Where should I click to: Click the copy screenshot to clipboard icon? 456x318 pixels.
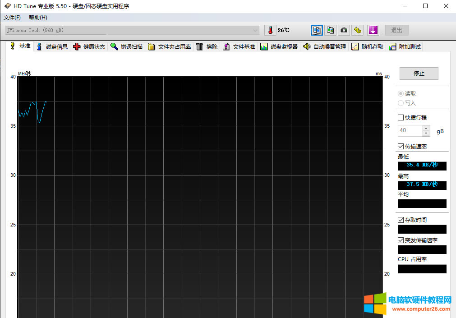[x=331, y=30]
